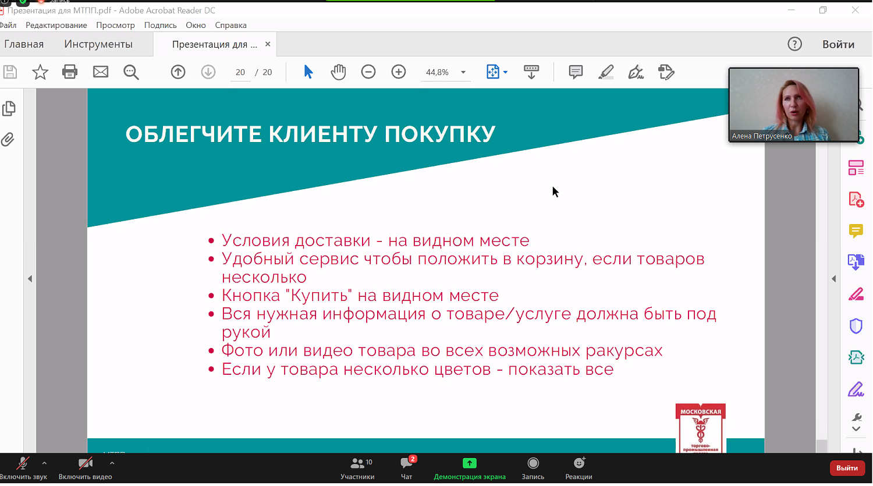Viewport: 873px width, 486px height.
Task: Add the document to starred bookmarks
Action: point(40,72)
